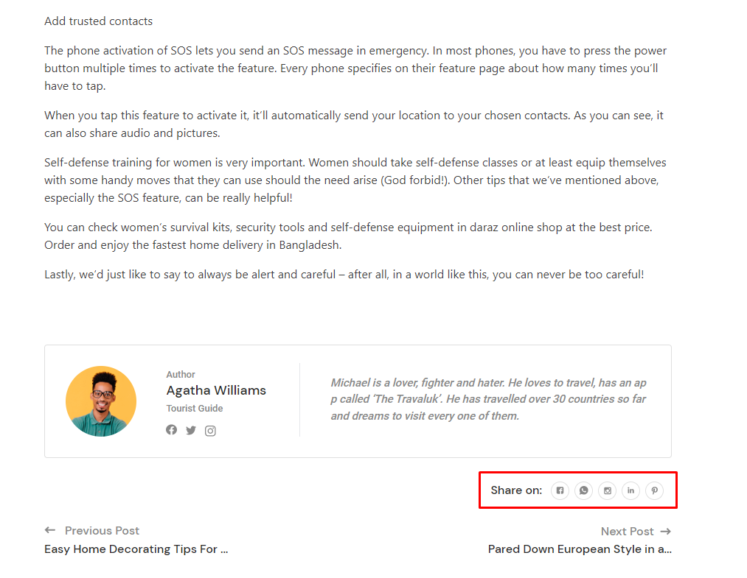This screenshot has width=747, height=578.
Task: Click the author name Agatha Williams
Action: [x=216, y=390]
